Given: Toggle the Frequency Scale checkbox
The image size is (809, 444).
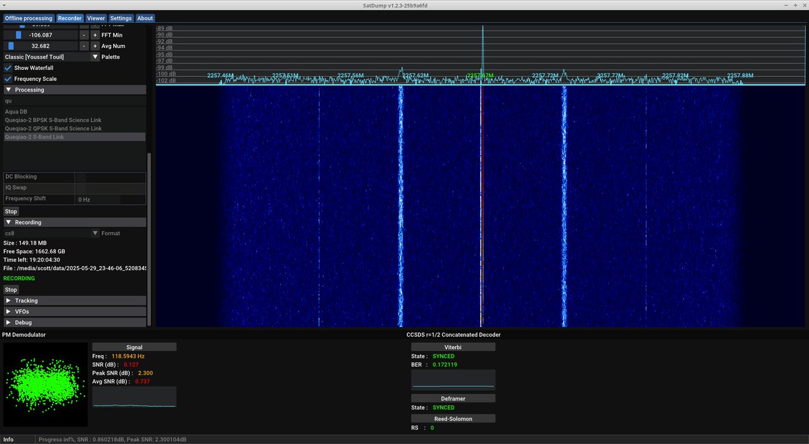Looking at the screenshot, I should pos(8,79).
